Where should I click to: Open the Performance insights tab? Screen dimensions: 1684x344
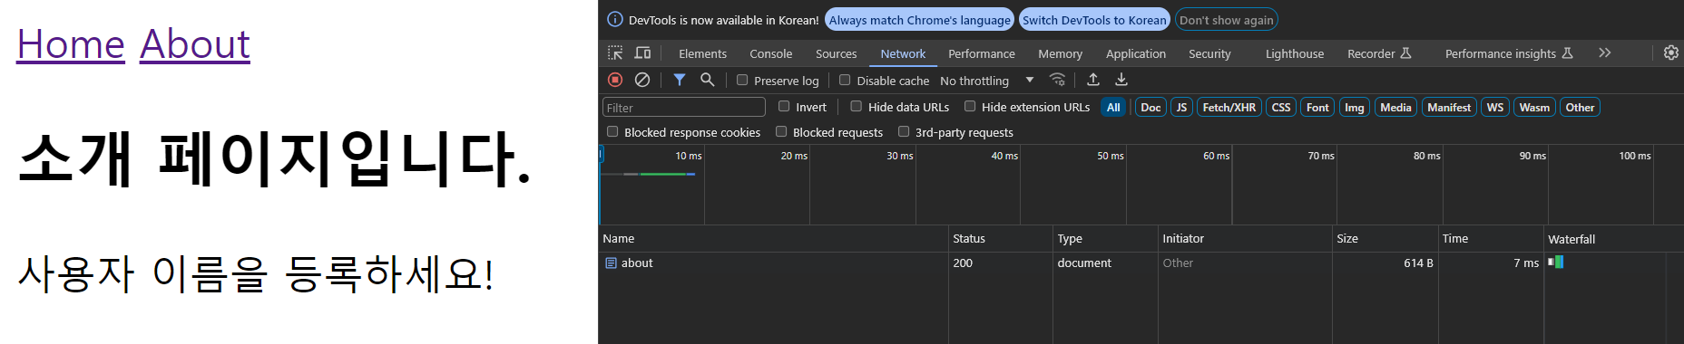(1509, 54)
